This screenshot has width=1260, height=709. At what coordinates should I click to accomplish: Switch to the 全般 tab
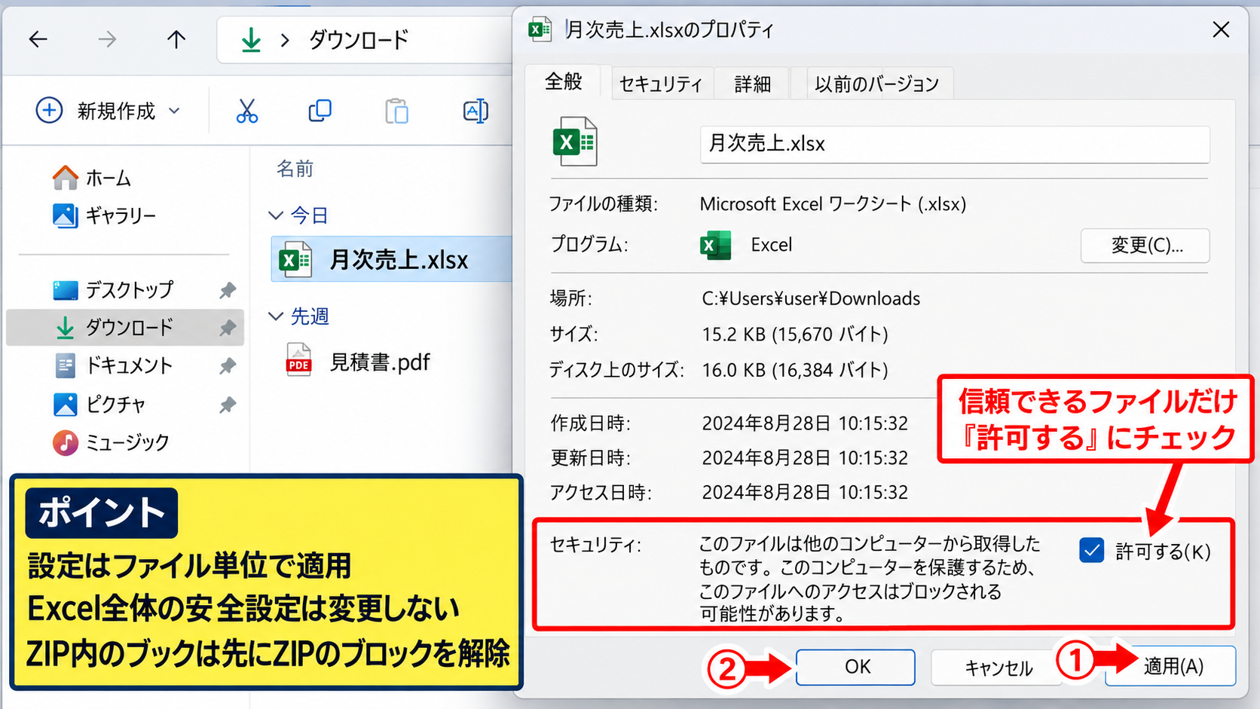click(564, 81)
